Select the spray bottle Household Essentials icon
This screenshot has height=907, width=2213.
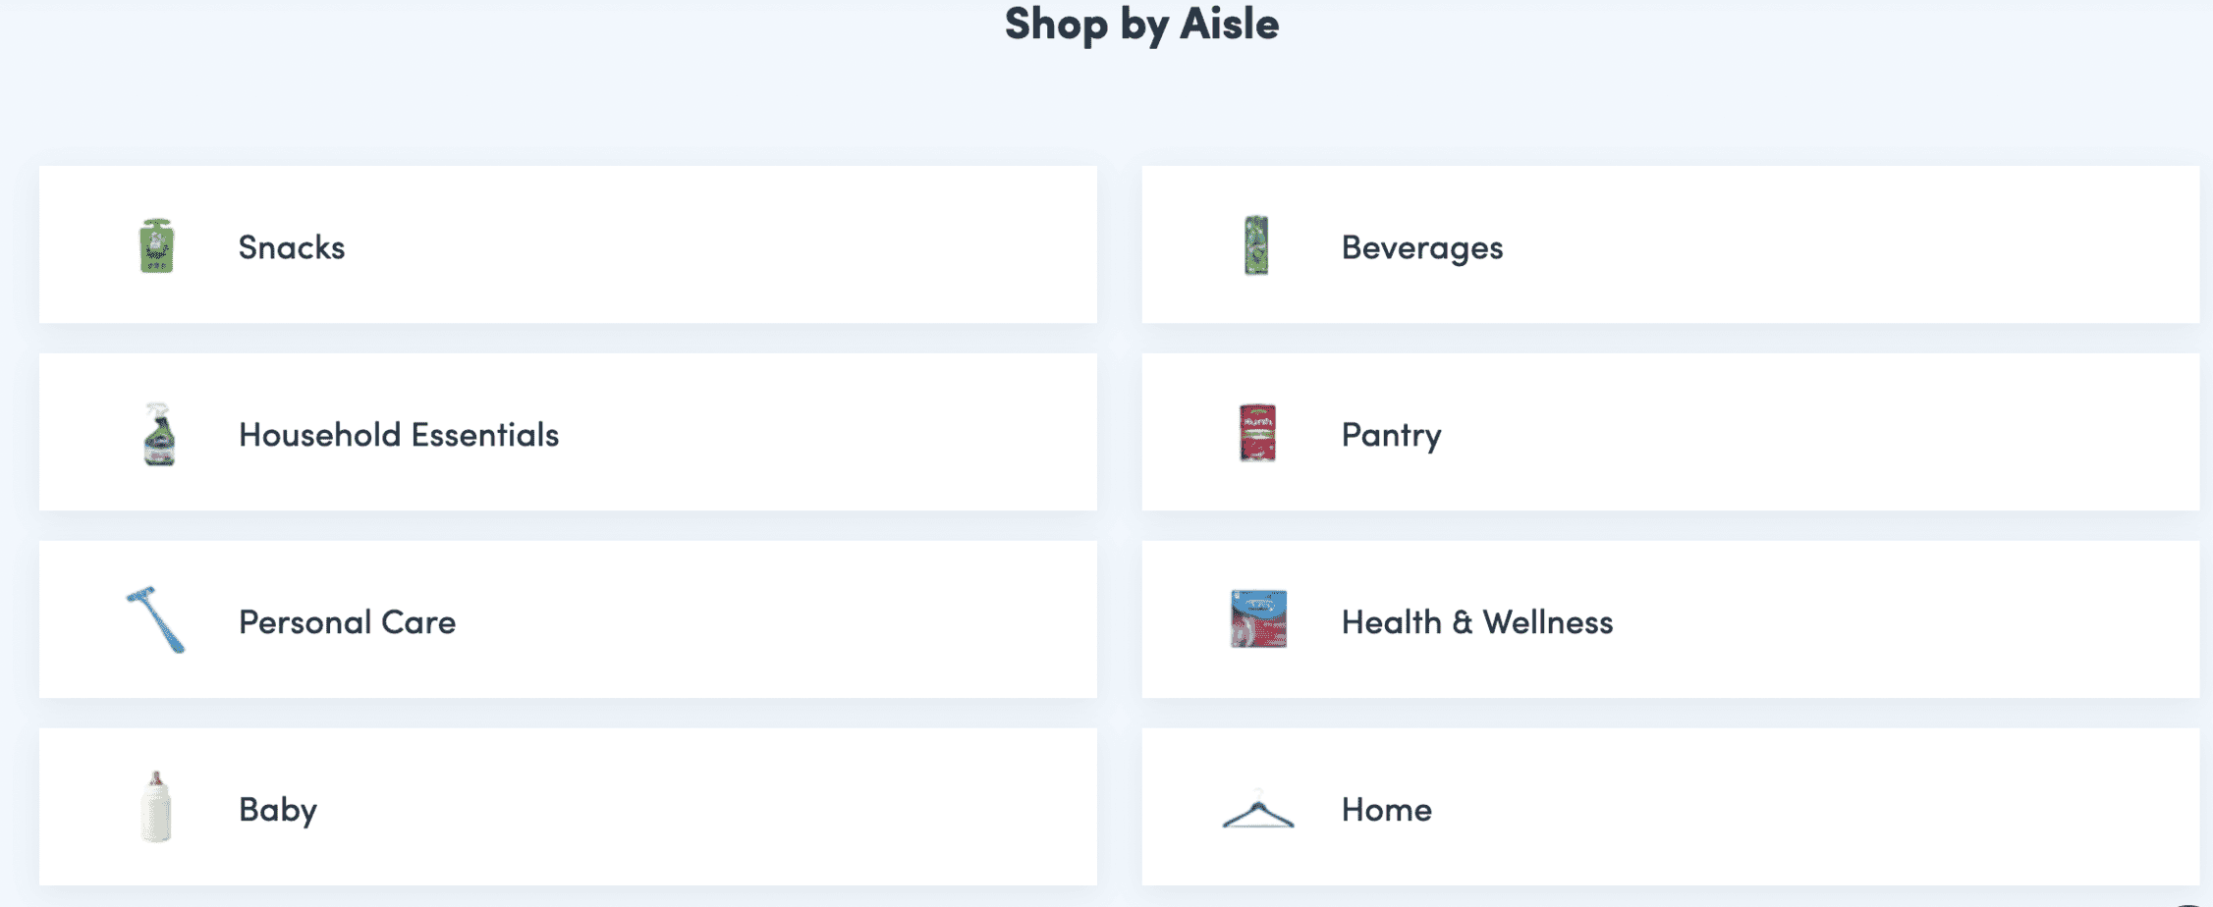(x=158, y=434)
